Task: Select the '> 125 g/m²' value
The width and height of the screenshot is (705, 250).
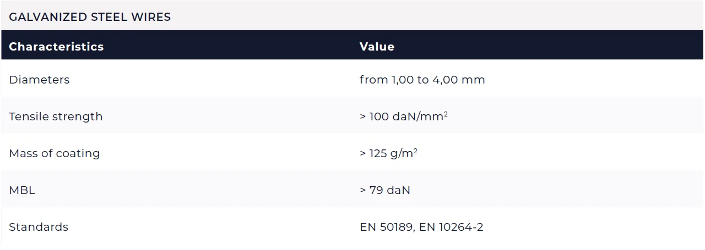Action: click(388, 153)
